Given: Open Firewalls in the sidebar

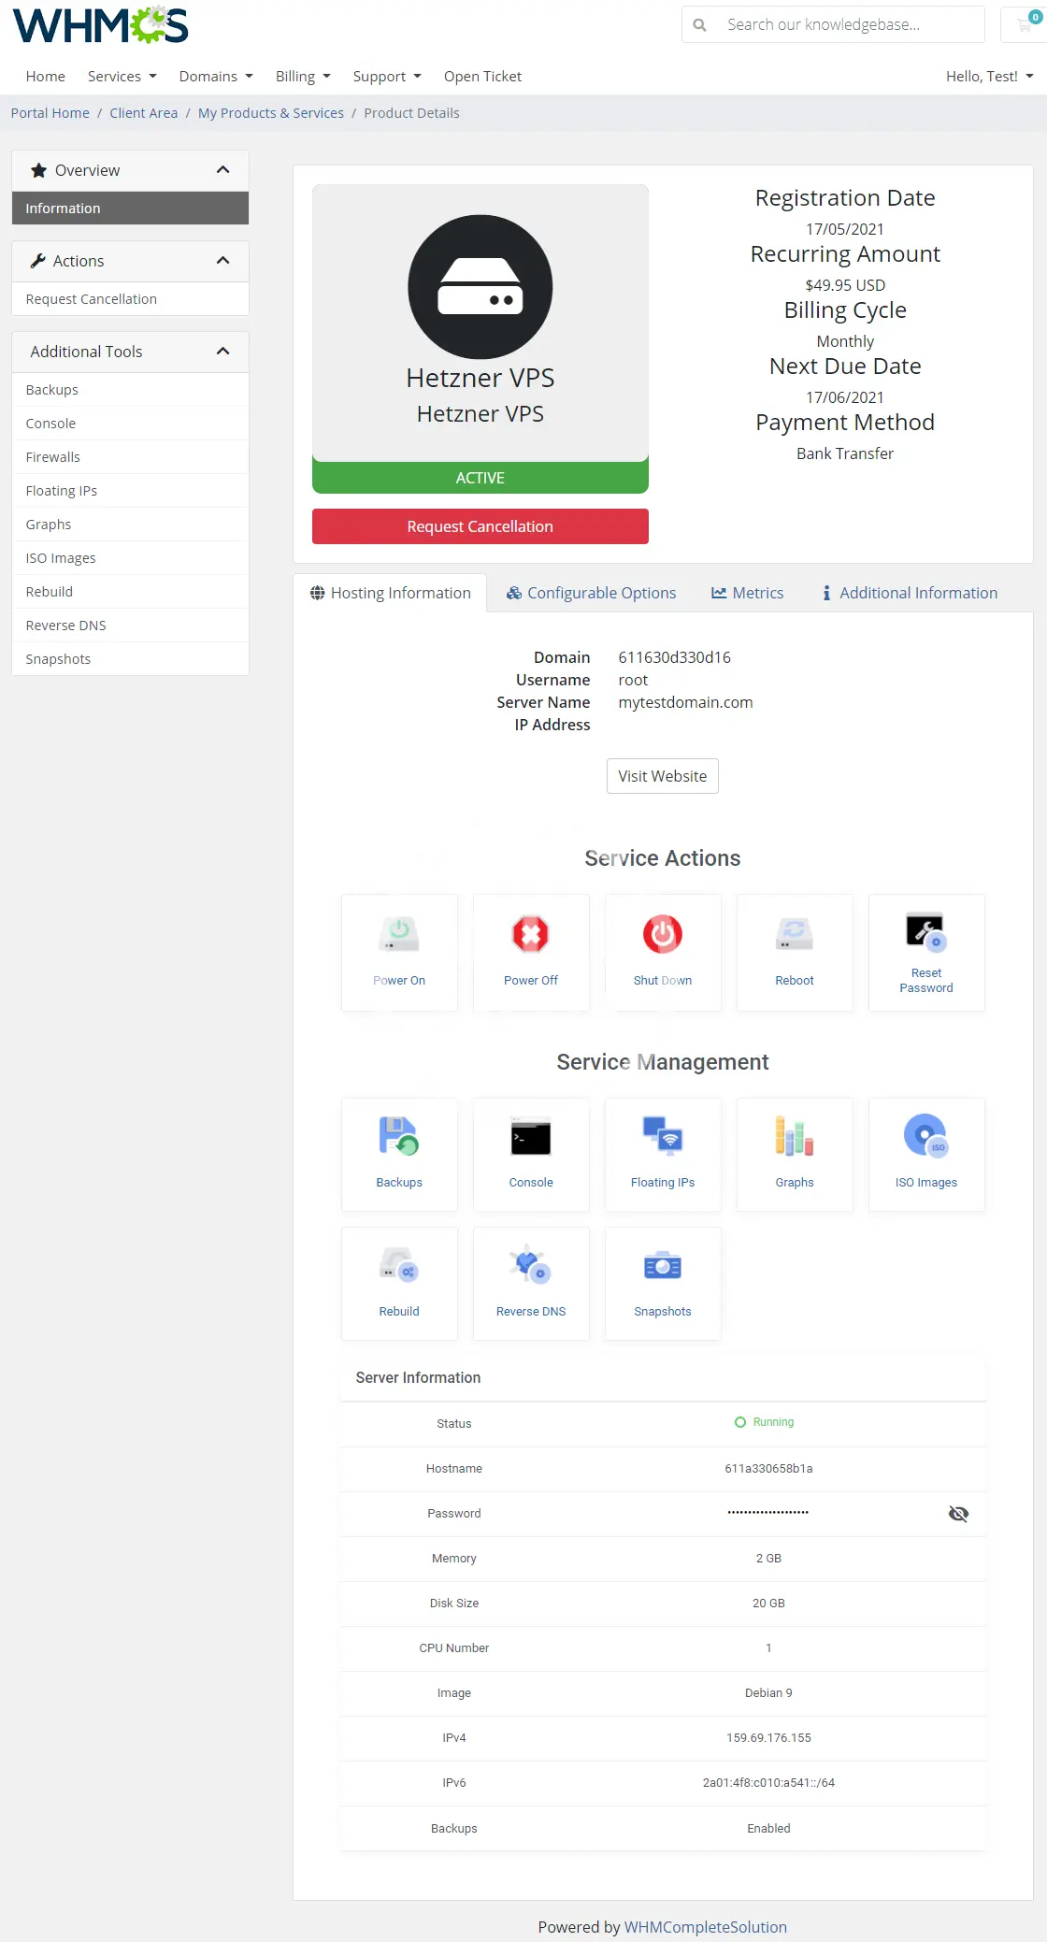Looking at the screenshot, I should pos(53,457).
